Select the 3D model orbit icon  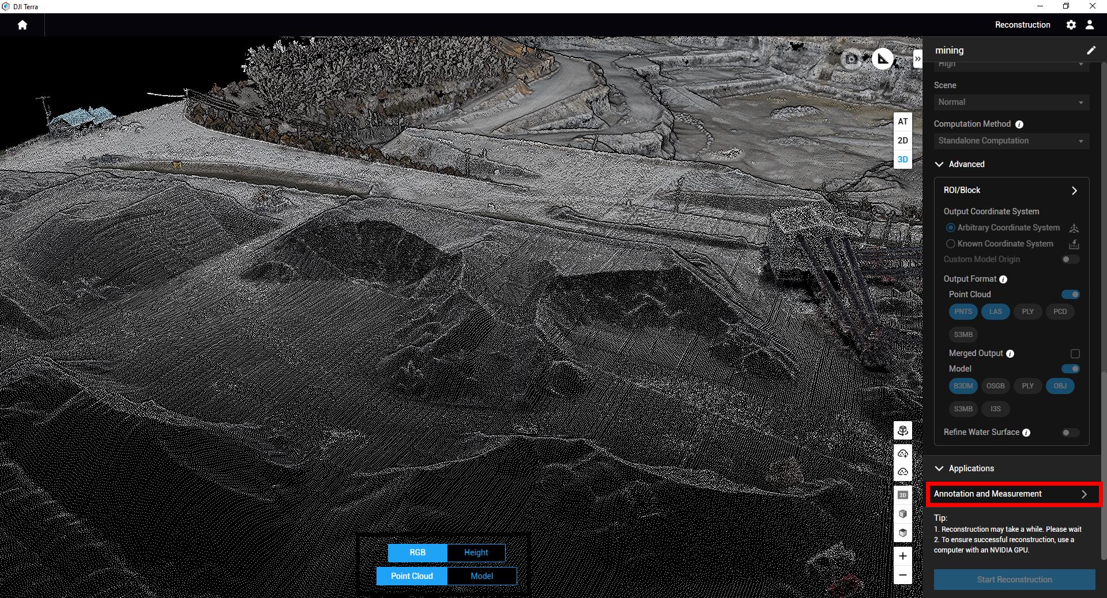coord(902,430)
